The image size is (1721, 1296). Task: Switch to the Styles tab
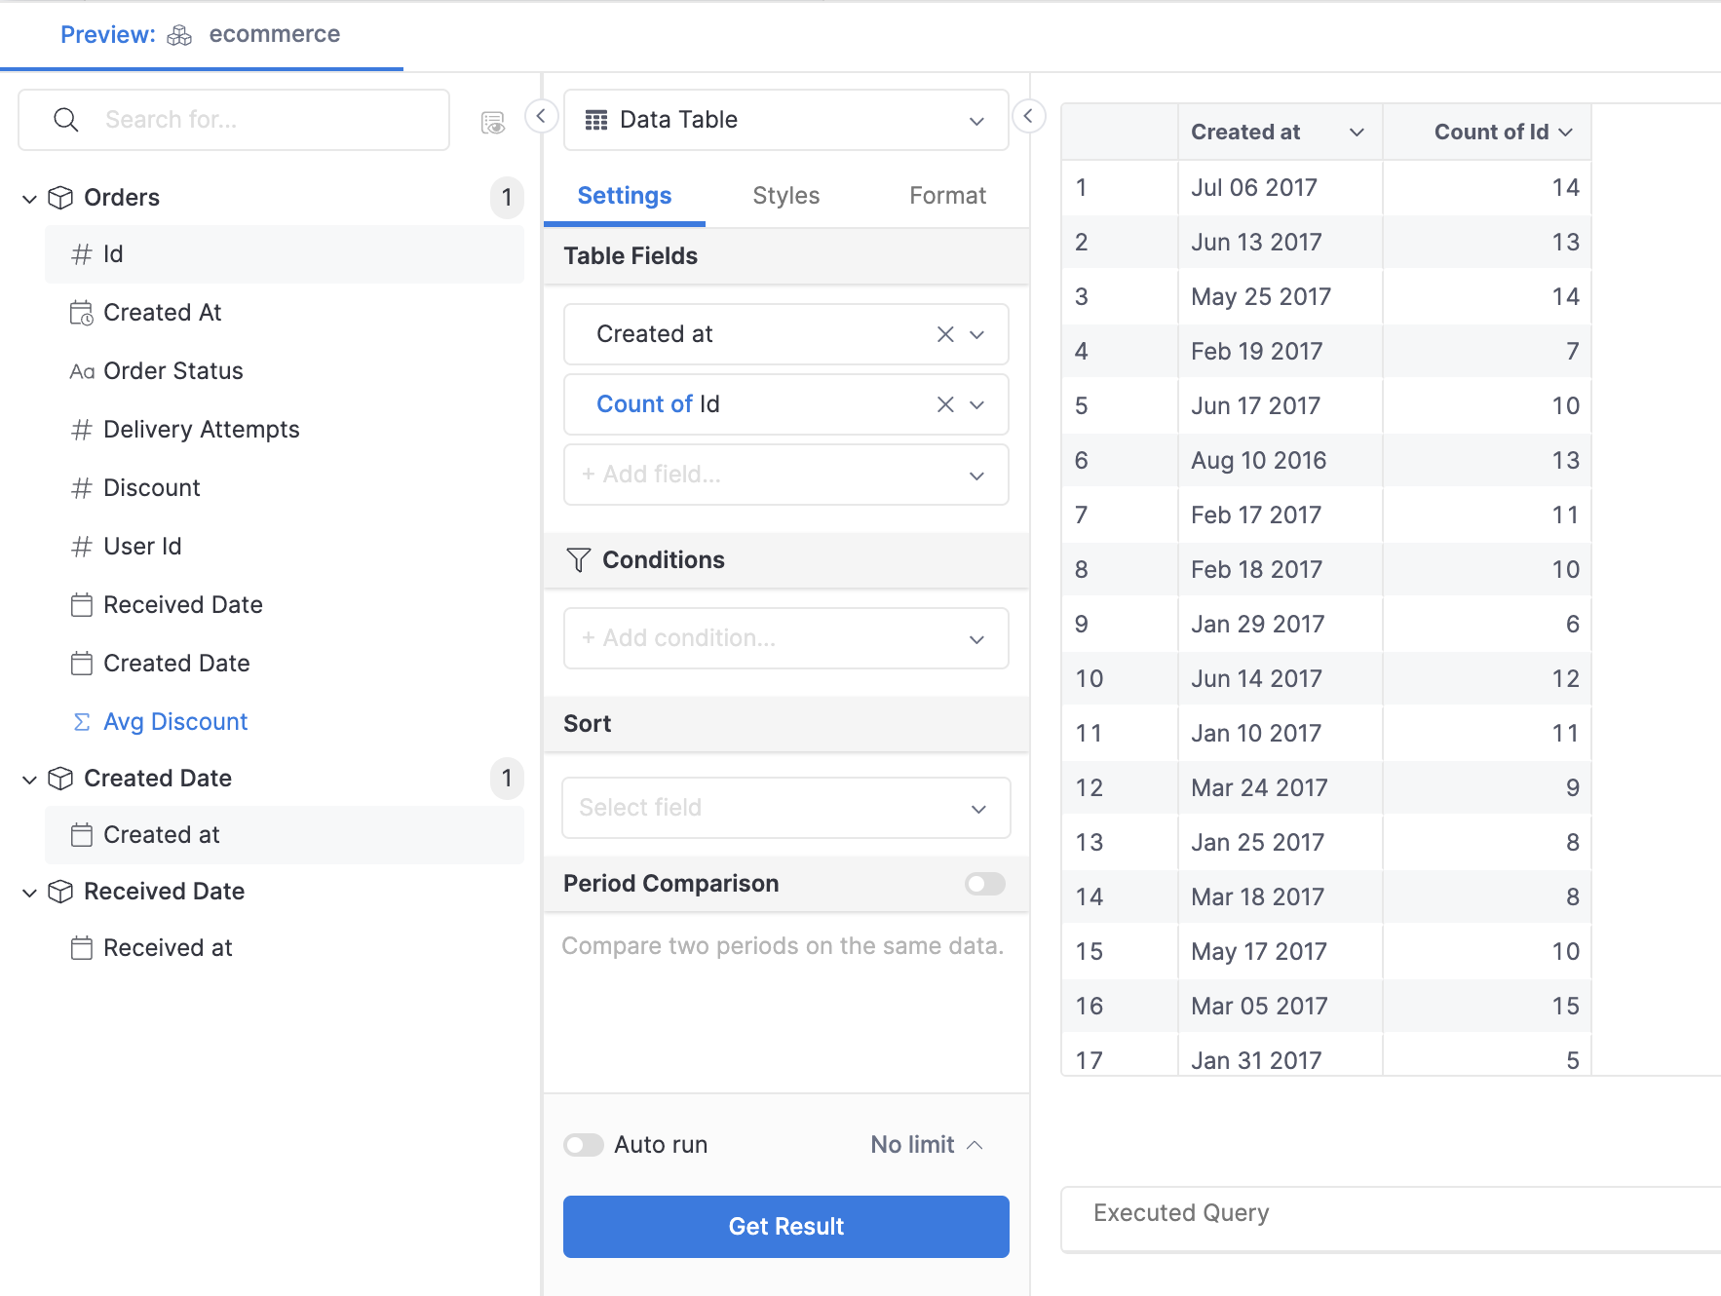785,196
